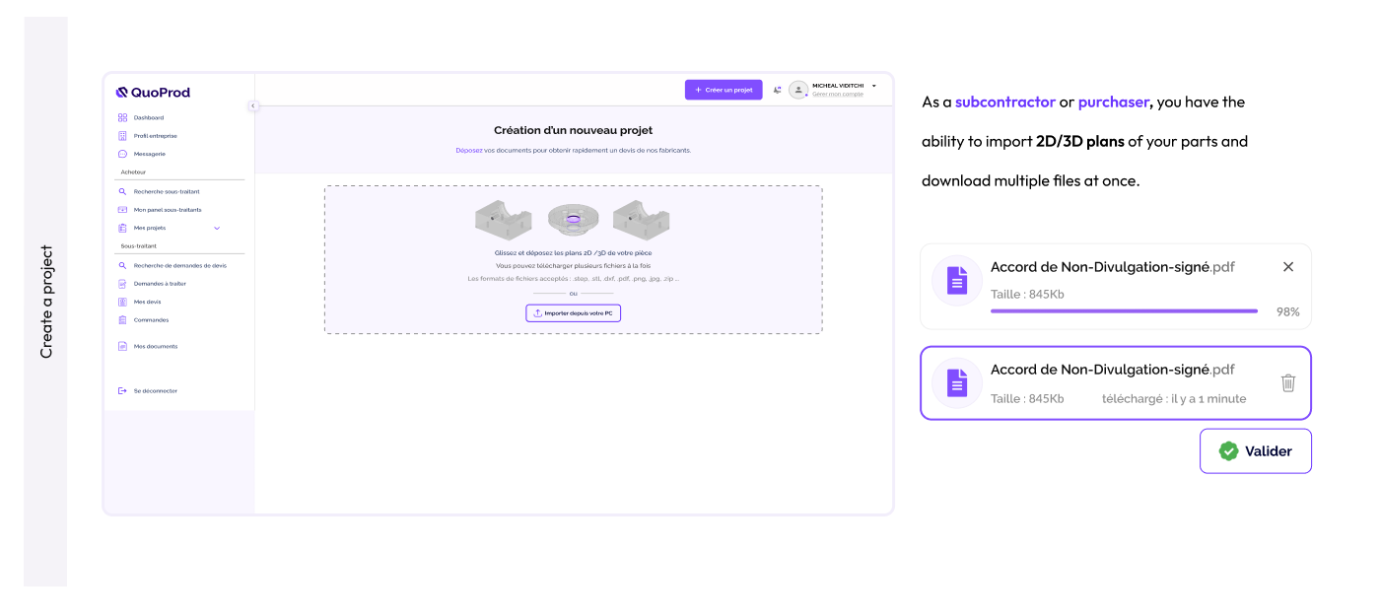
Task: Click the 98% upload progress bar
Action: coord(1123,309)
